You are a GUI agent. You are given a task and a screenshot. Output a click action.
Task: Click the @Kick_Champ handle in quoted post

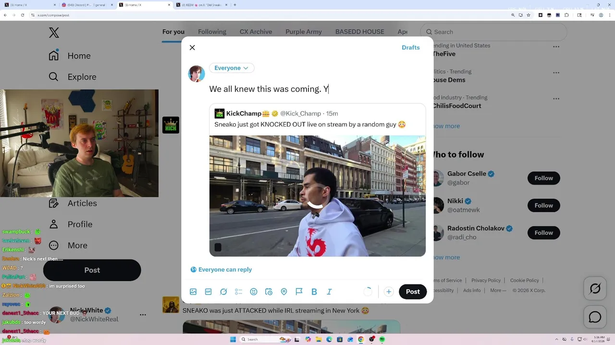pyautogui.click(x=300, y=114)
